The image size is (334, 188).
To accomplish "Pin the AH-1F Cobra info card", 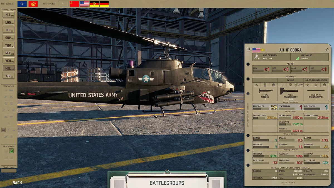I will [x=327, y=50].
